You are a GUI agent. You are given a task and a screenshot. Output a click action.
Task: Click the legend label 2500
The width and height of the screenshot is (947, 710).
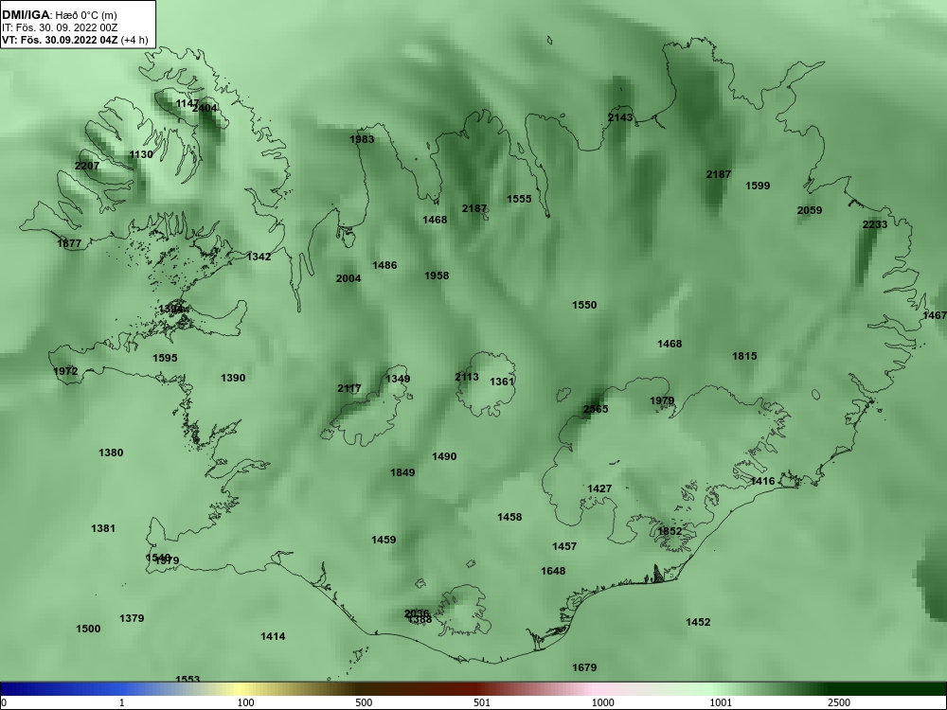839,702
